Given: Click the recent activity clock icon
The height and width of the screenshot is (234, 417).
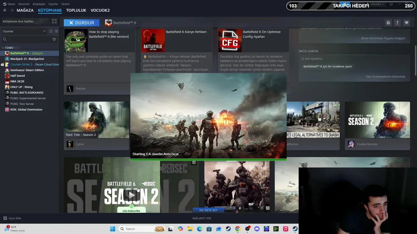Looking at the screenshot, I should coord(51,31).
